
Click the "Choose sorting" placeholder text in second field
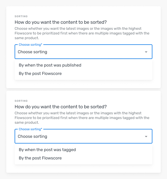pyautogui.click(x=33, y=136)
